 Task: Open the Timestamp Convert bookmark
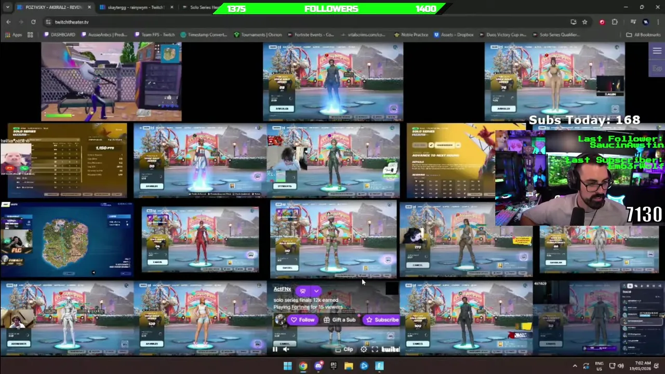[204, 35]
